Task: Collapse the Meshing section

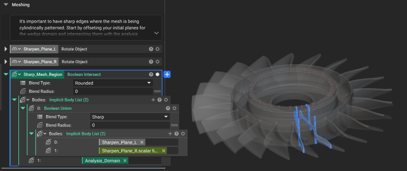Action: [6, 5]
